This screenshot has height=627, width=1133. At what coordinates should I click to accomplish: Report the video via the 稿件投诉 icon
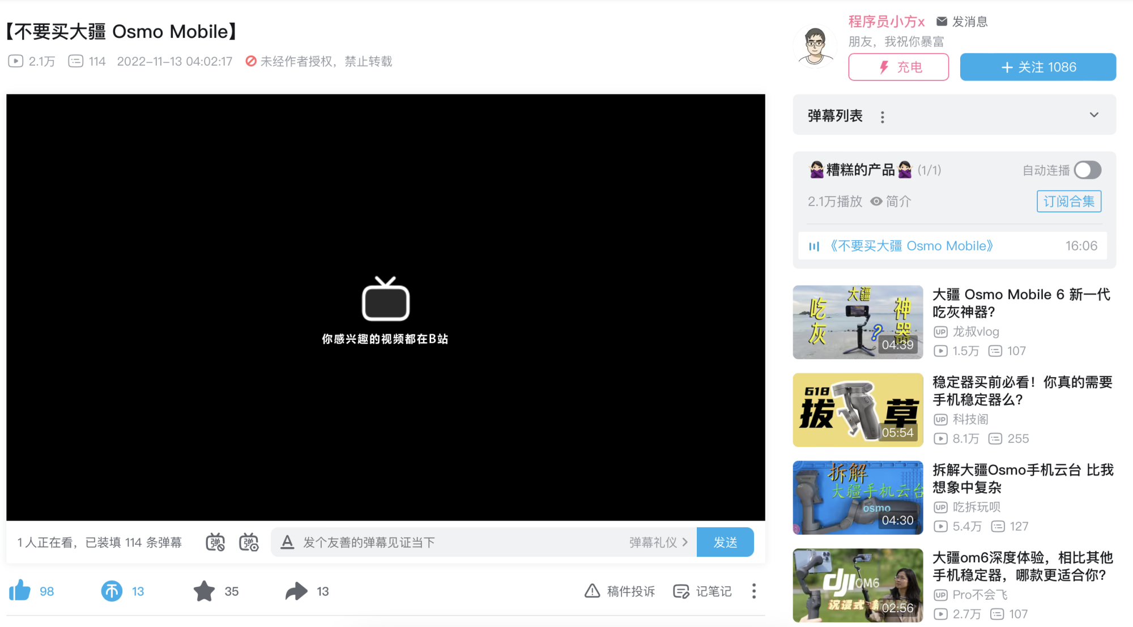(x=619, y=591)
